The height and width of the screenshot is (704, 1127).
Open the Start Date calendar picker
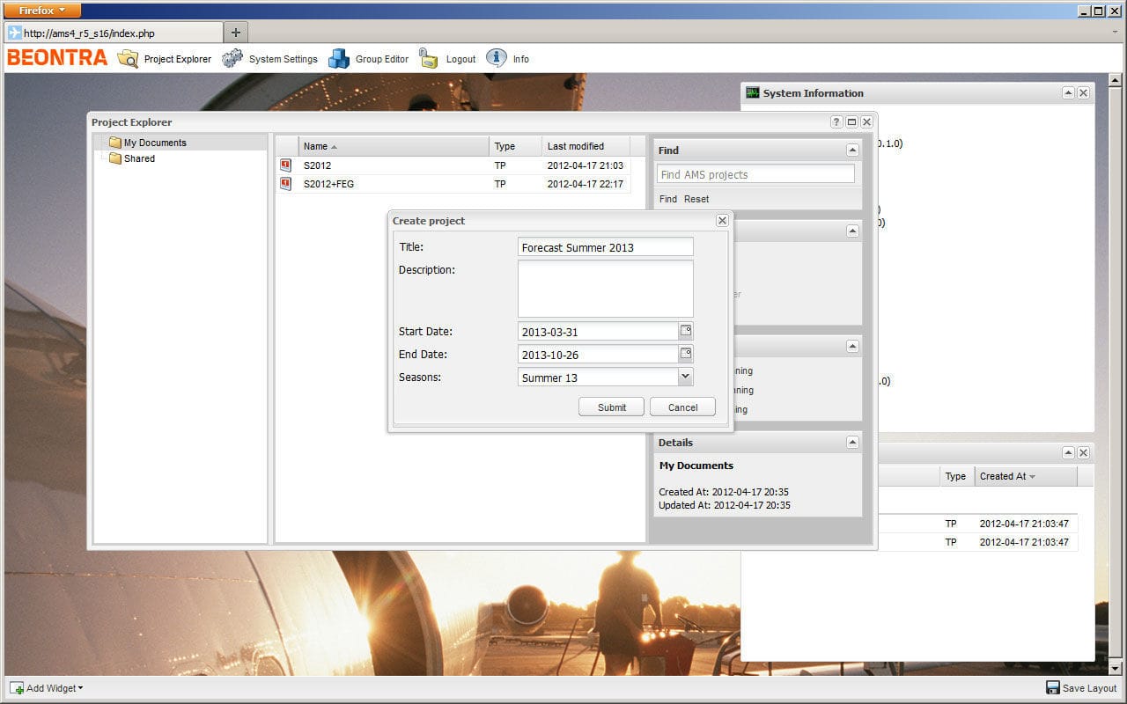(686, 331)
